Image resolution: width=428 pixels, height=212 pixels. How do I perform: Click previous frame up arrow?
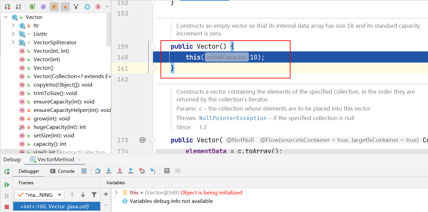pos(72,195)
